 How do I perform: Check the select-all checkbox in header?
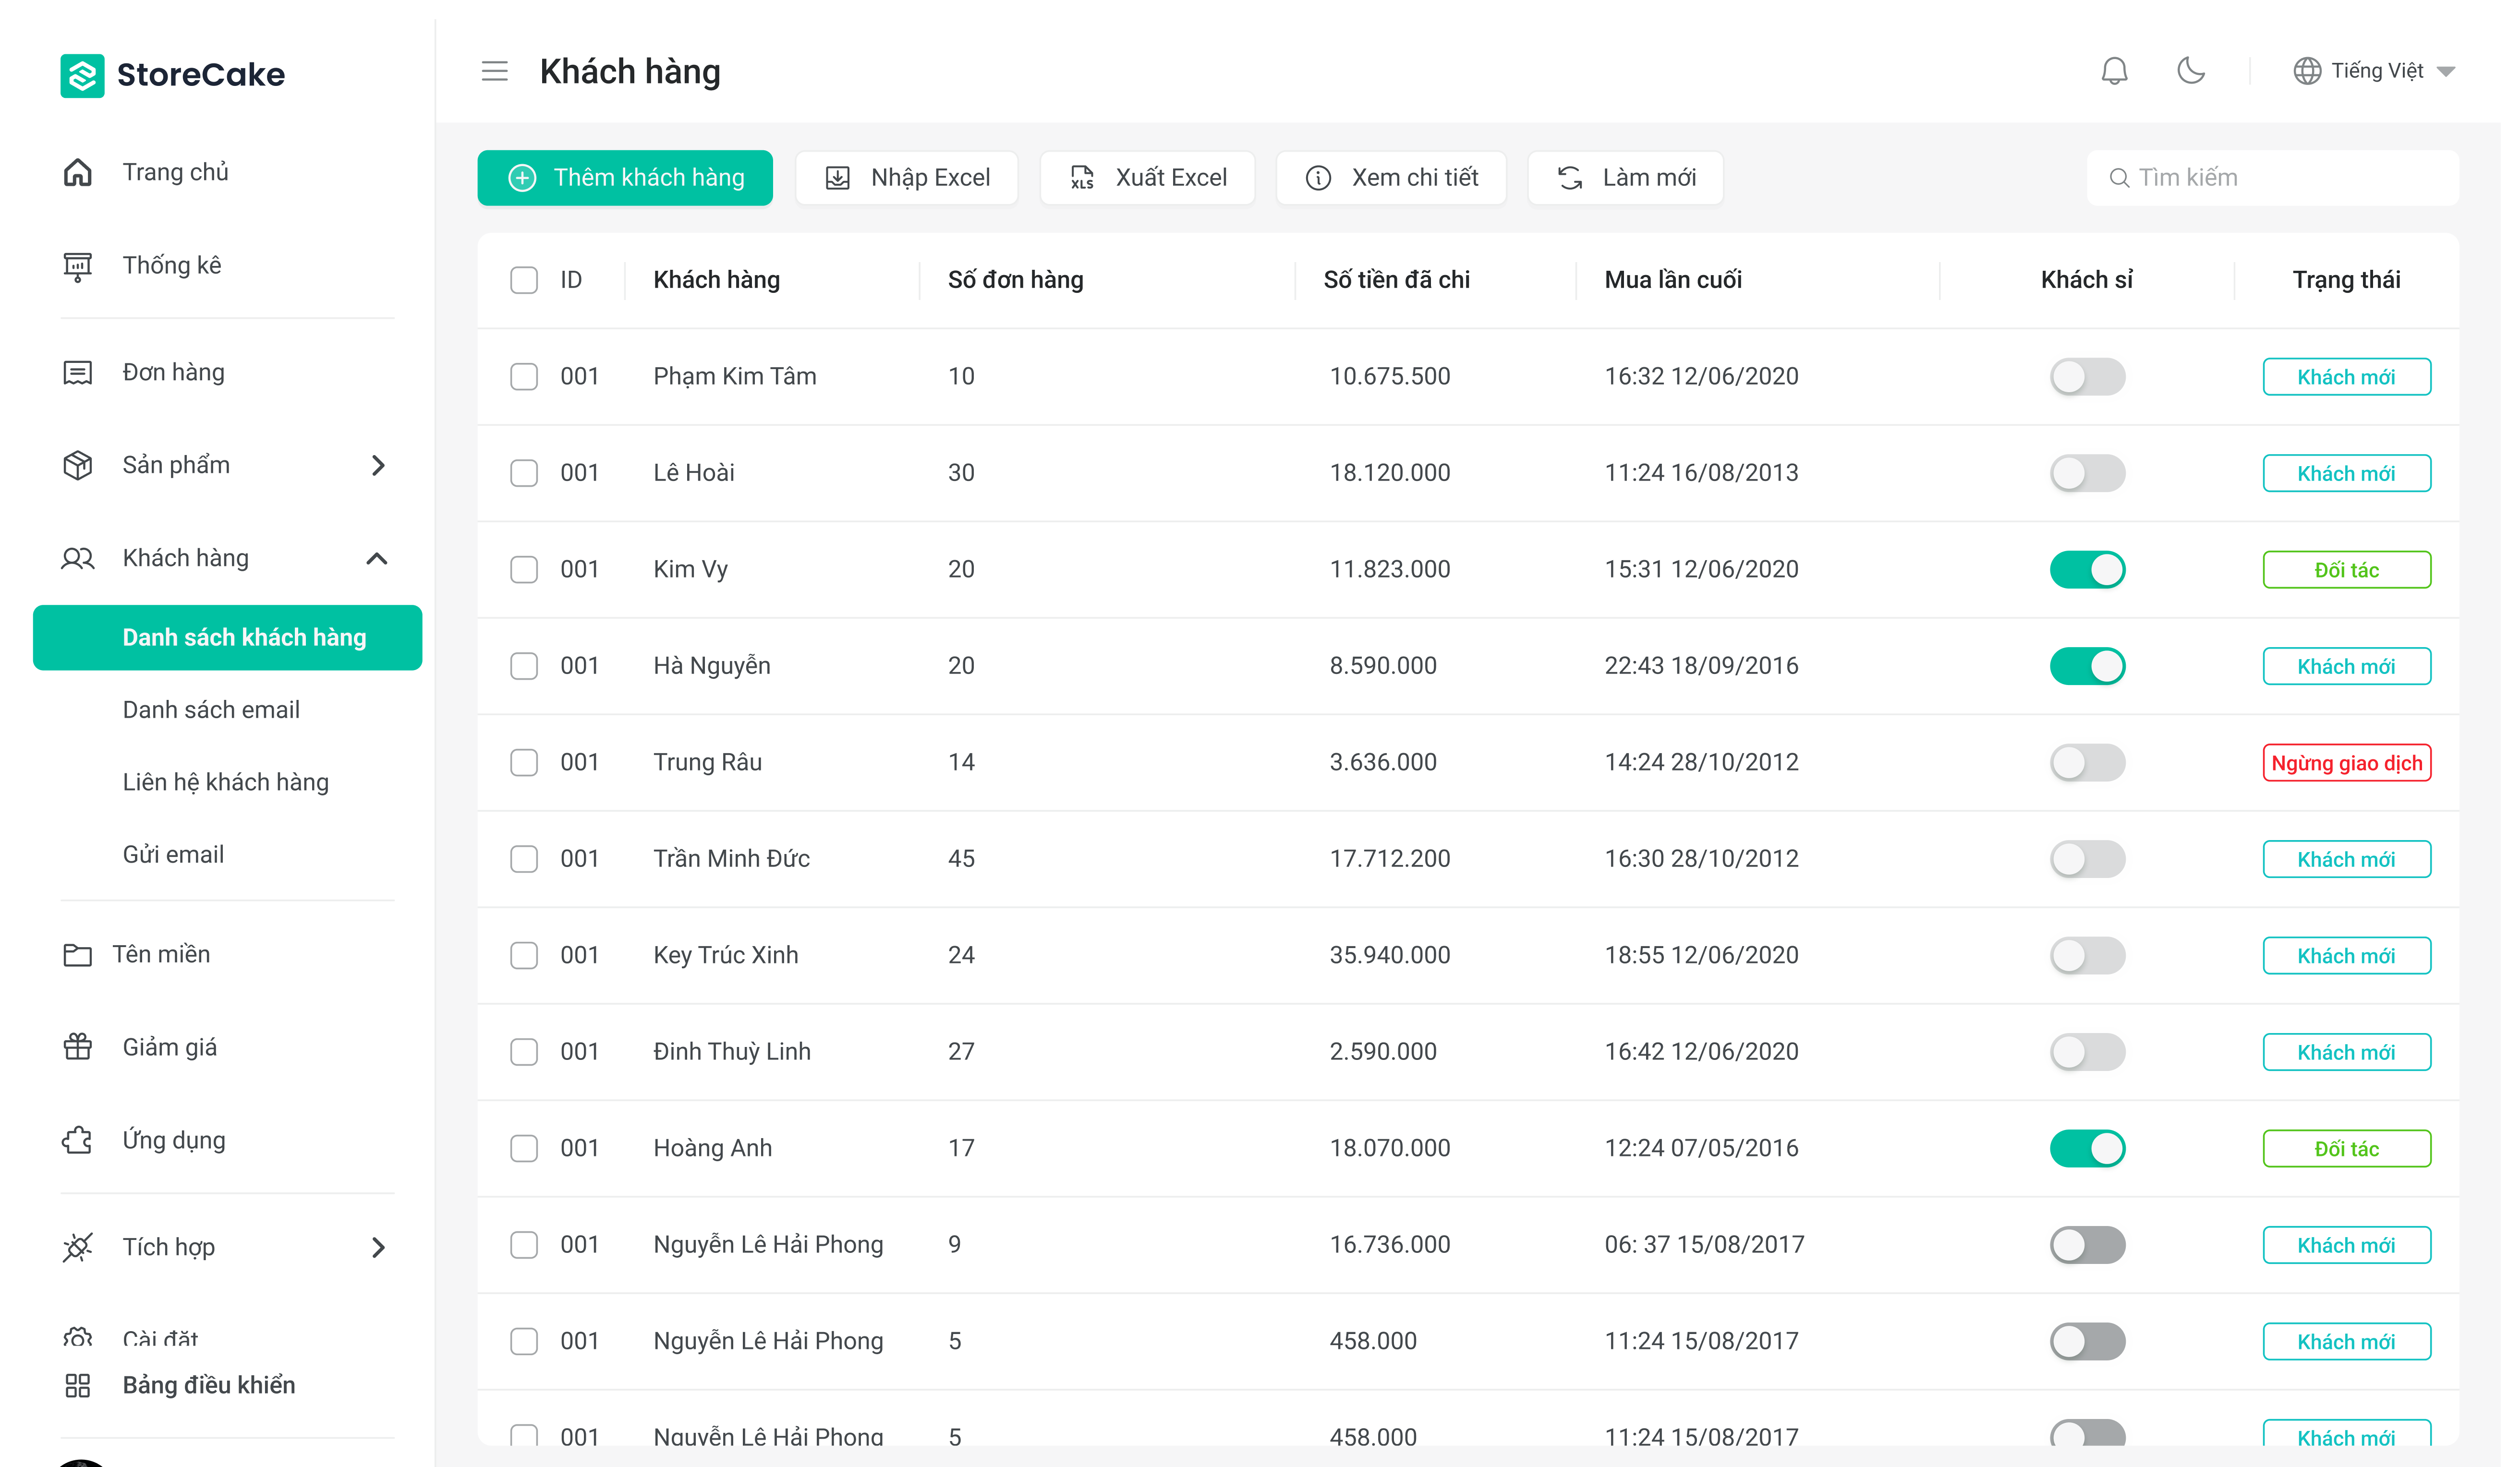[524, 280]
